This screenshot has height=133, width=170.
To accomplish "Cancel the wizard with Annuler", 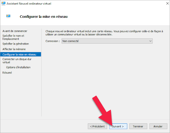I will click(158, 126).
